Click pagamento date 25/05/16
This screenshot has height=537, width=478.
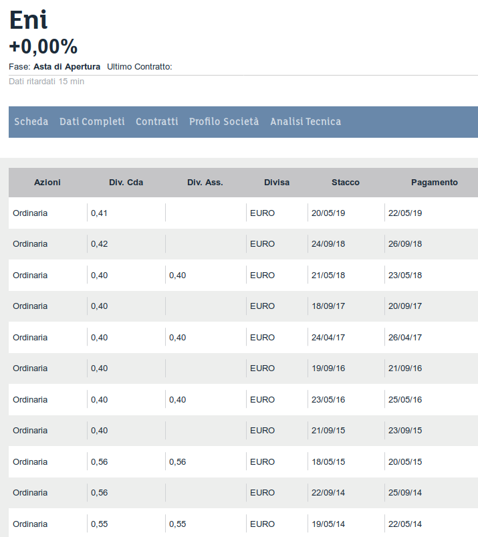405,400
